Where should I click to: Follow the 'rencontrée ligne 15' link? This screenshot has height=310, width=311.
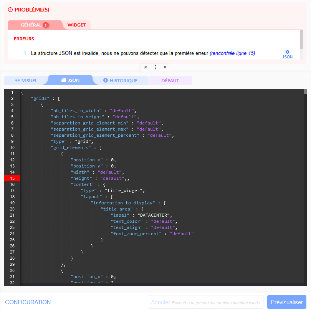point(232,53)
